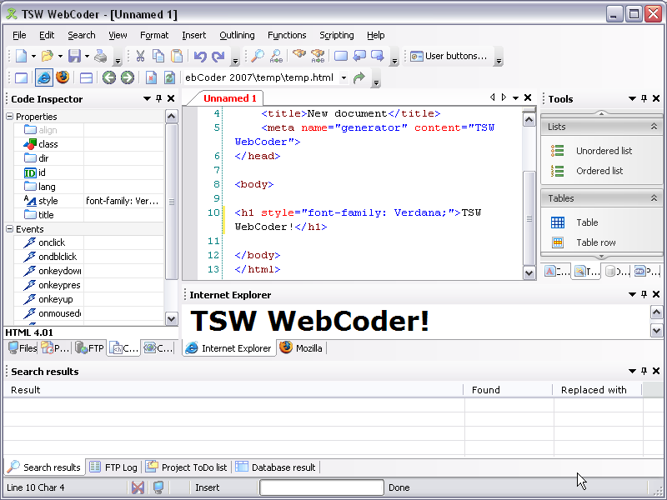Switch to the Mozilla preview tab
This screenshot has width=667, height=500.
(x=302, y=348)
